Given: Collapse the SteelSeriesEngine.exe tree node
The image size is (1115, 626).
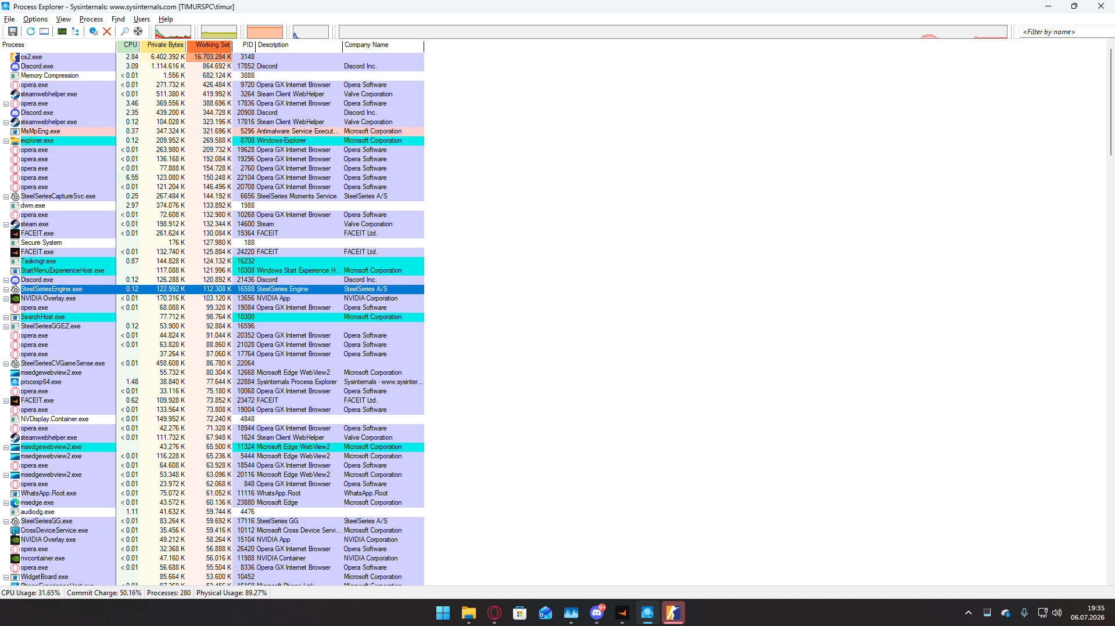Looking at the screenshot, I should pos(6,290).
